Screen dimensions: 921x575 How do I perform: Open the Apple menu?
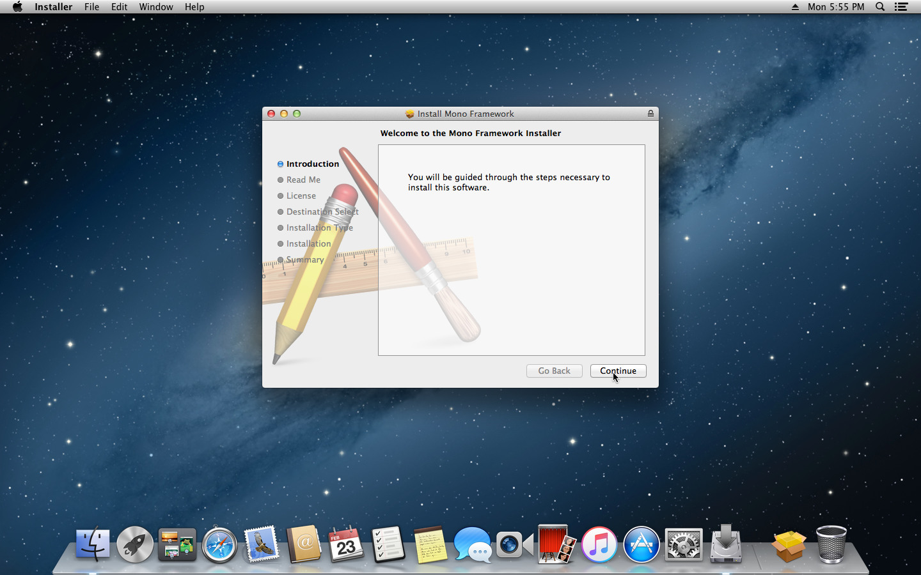[17, 7]
